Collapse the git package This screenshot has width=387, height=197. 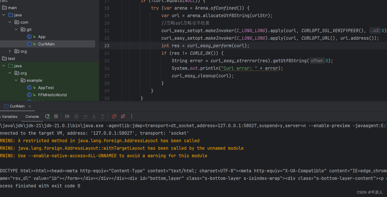tap(16, 30)
